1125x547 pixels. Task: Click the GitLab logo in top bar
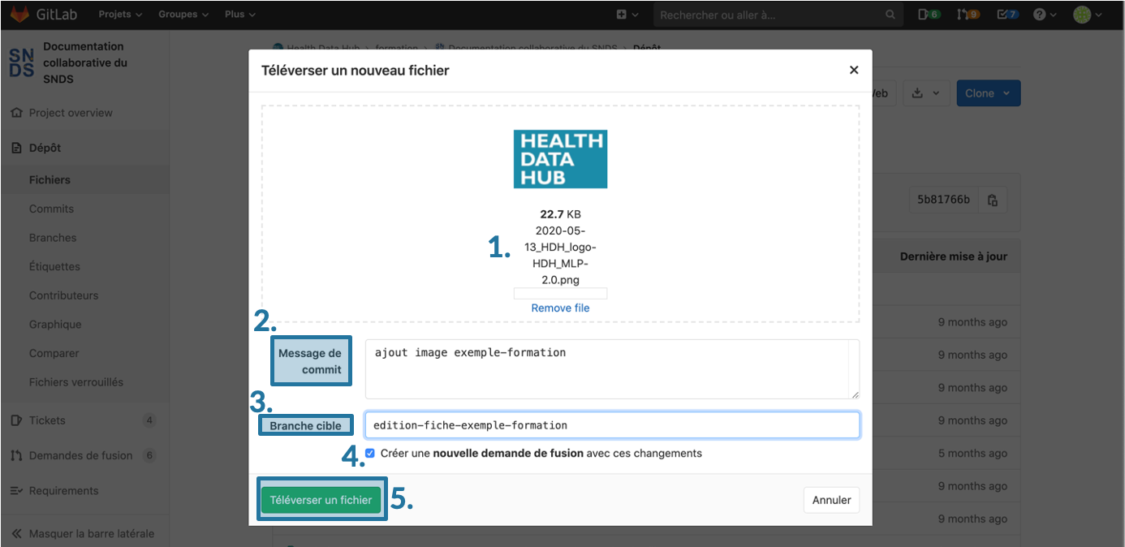45,15
